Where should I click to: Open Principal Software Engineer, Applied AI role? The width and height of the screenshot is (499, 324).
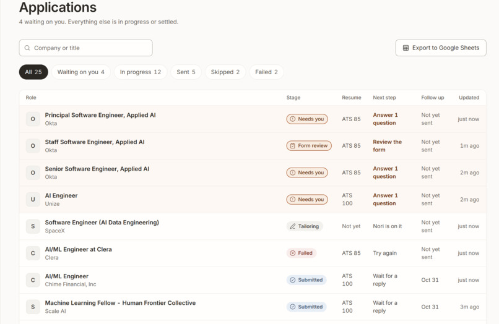tap(100, 115)
